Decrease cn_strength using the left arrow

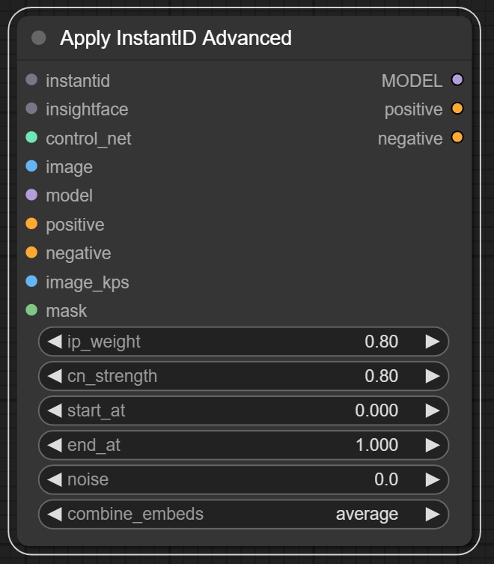click(55, 376)
